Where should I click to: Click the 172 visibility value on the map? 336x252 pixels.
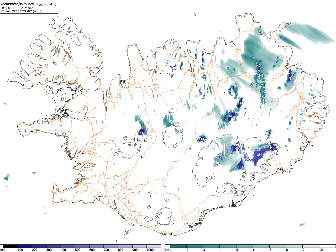[252, 85]
